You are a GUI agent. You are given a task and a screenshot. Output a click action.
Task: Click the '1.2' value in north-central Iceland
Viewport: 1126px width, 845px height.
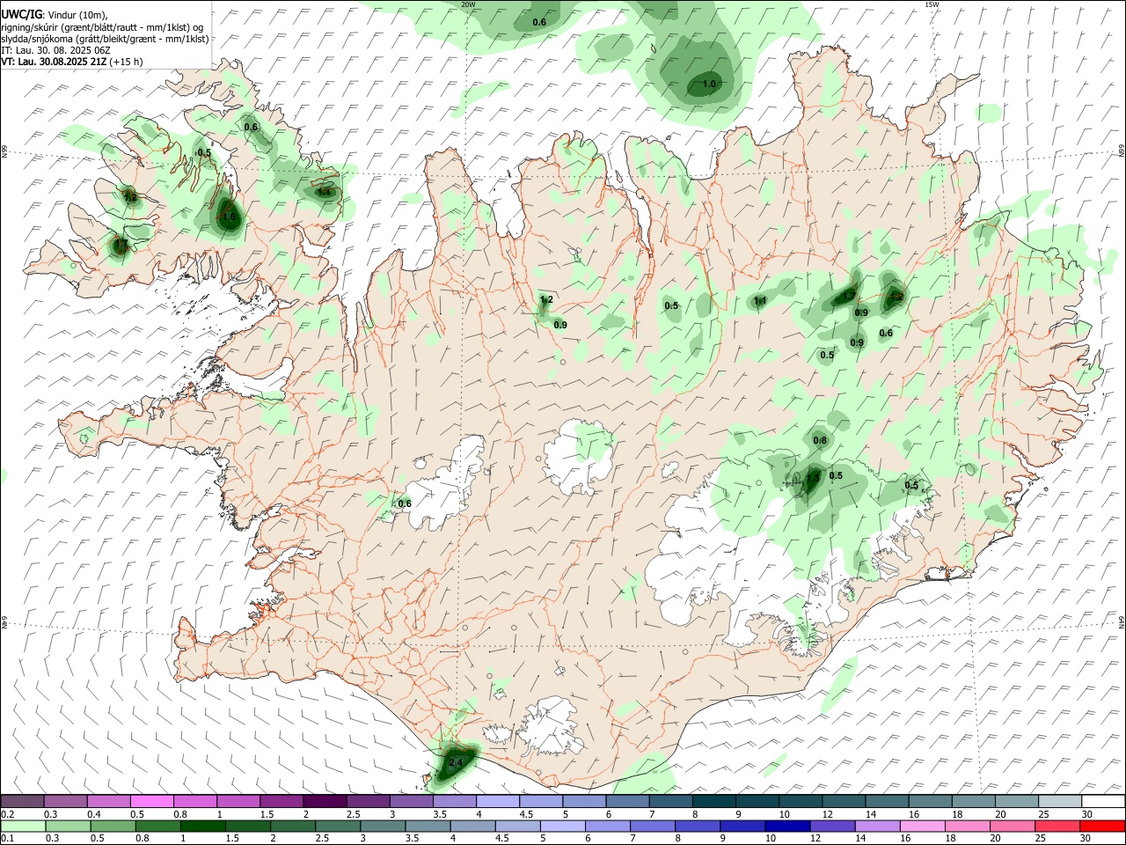pyautogui.click(x=546, y=300)
